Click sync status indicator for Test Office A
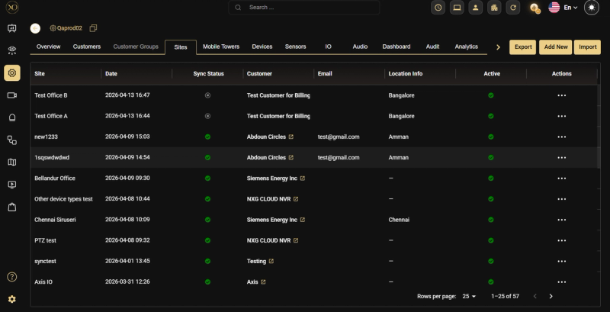This screenshot has height=312, width=610. click(207, 116)
